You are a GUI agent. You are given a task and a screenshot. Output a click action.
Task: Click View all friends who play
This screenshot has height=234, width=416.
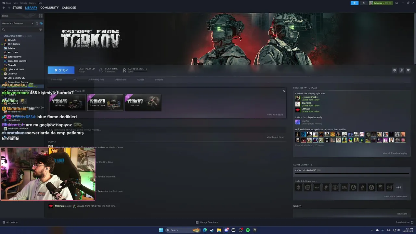click(395, 153)
